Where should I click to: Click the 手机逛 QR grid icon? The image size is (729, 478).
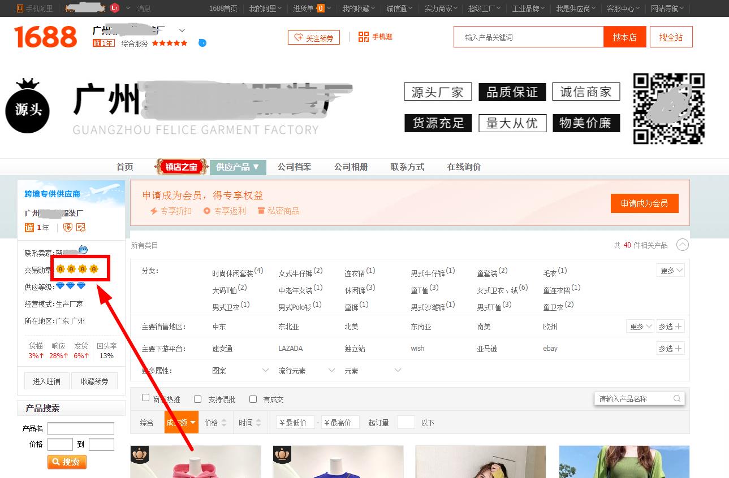point(363,37)
